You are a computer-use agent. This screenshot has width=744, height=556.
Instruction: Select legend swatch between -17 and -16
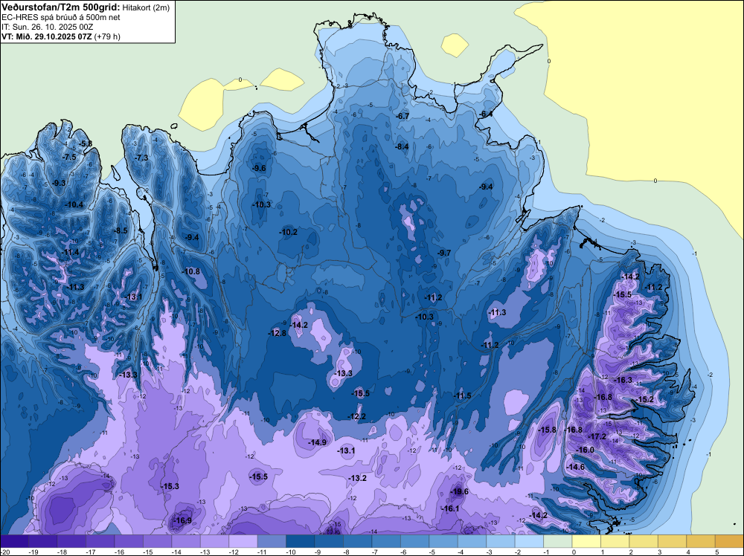100,541
